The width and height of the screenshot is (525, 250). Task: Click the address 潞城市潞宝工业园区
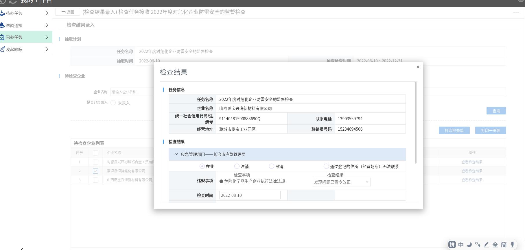click(237, 129)
